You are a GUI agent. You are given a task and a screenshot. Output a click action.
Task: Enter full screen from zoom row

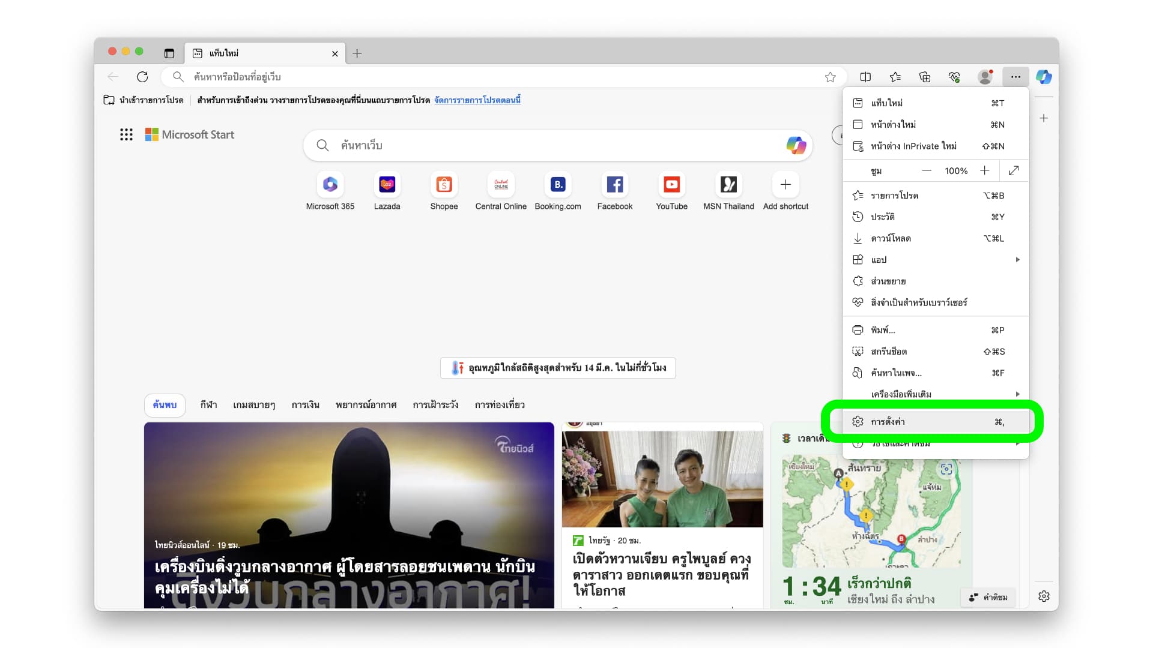click(1014, 171)
